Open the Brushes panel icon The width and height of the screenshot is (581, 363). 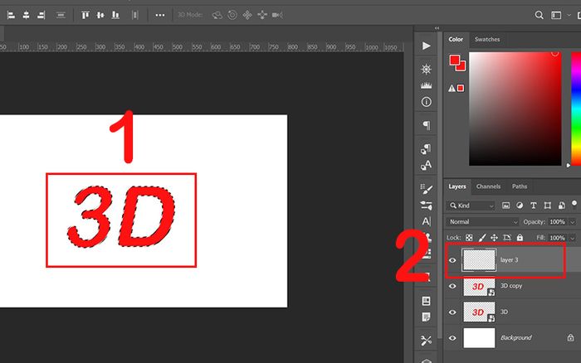426,205
